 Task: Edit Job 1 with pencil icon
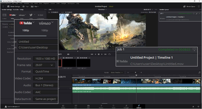coord(197,14)
